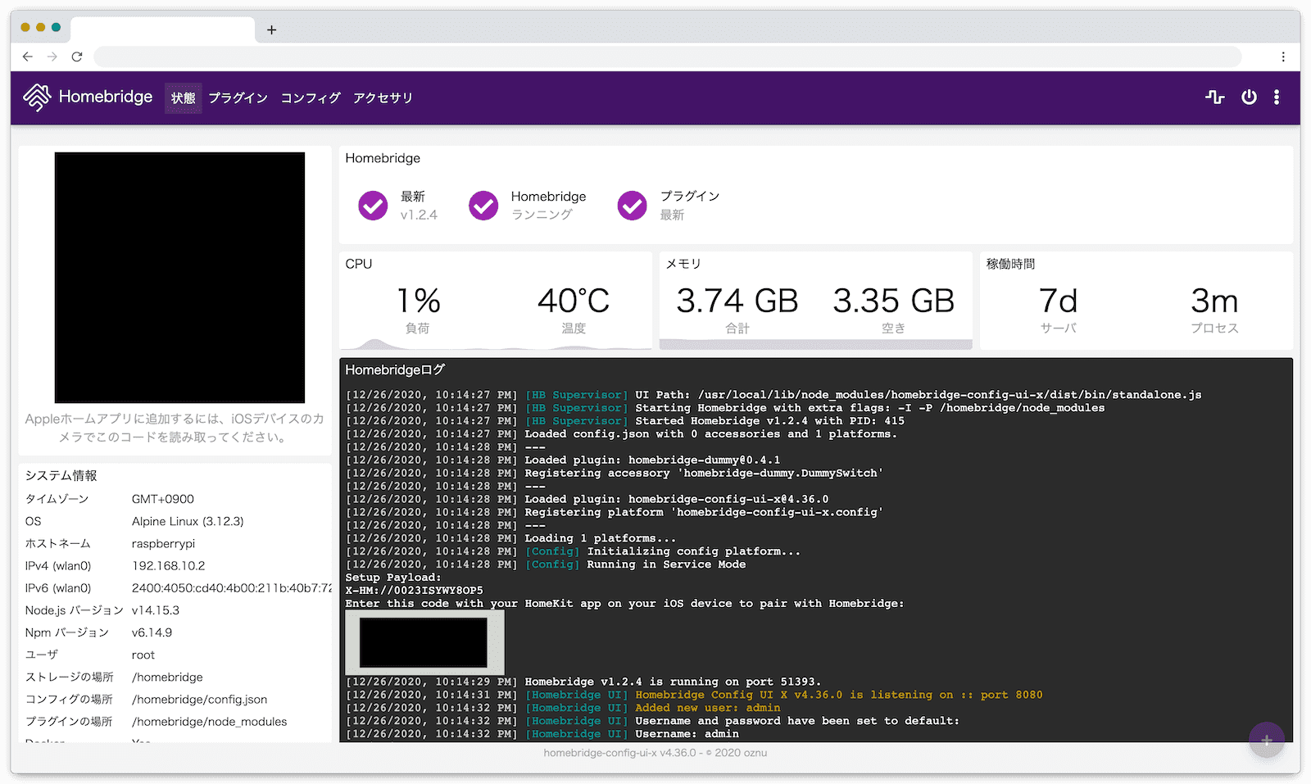
Task: Click the Homebridge running status checkmark
Action: coord(483,206)
